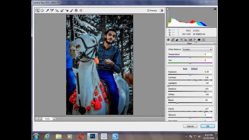
Task: Open the Basic panel flyout menu
Action: (x=215, y=43)
